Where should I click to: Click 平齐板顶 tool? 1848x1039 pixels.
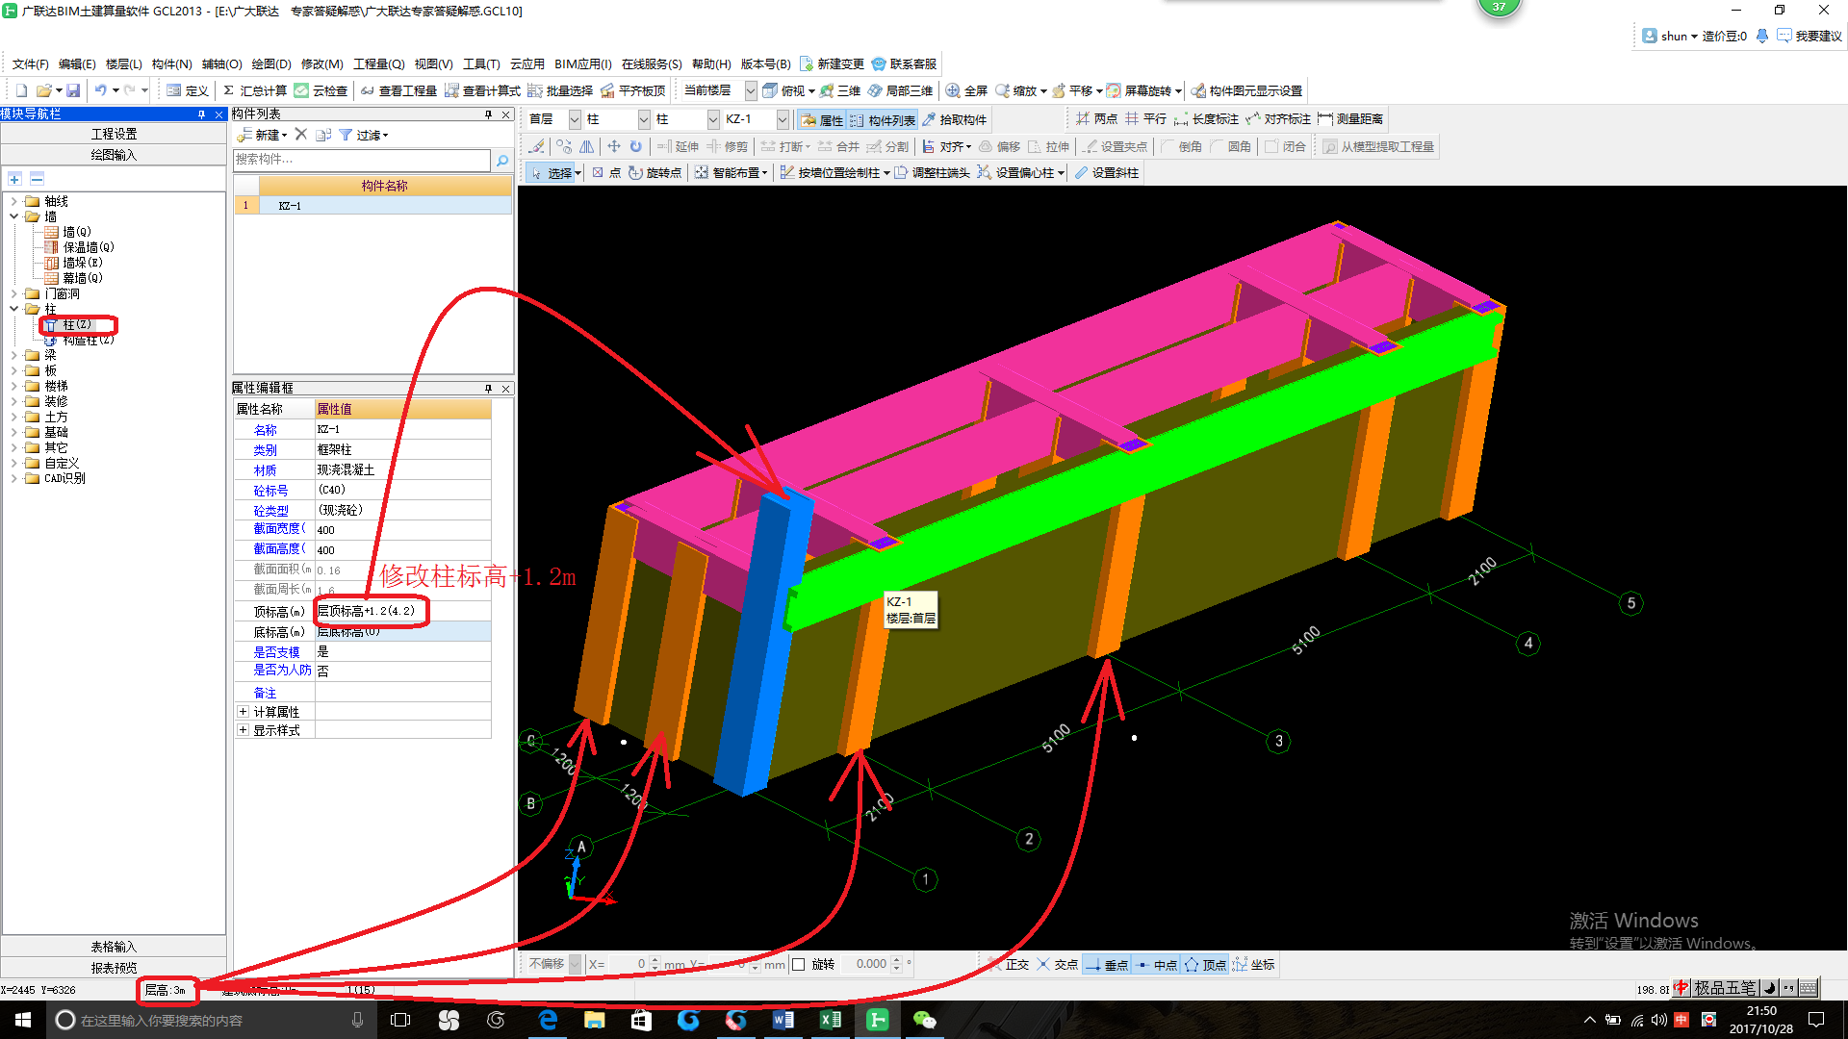(x=632, y=90)
